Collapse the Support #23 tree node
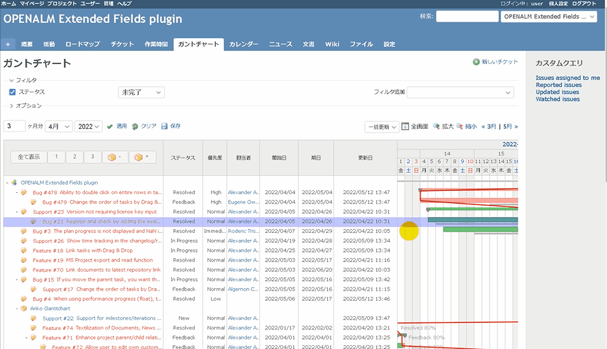 [x=16, y=212]
